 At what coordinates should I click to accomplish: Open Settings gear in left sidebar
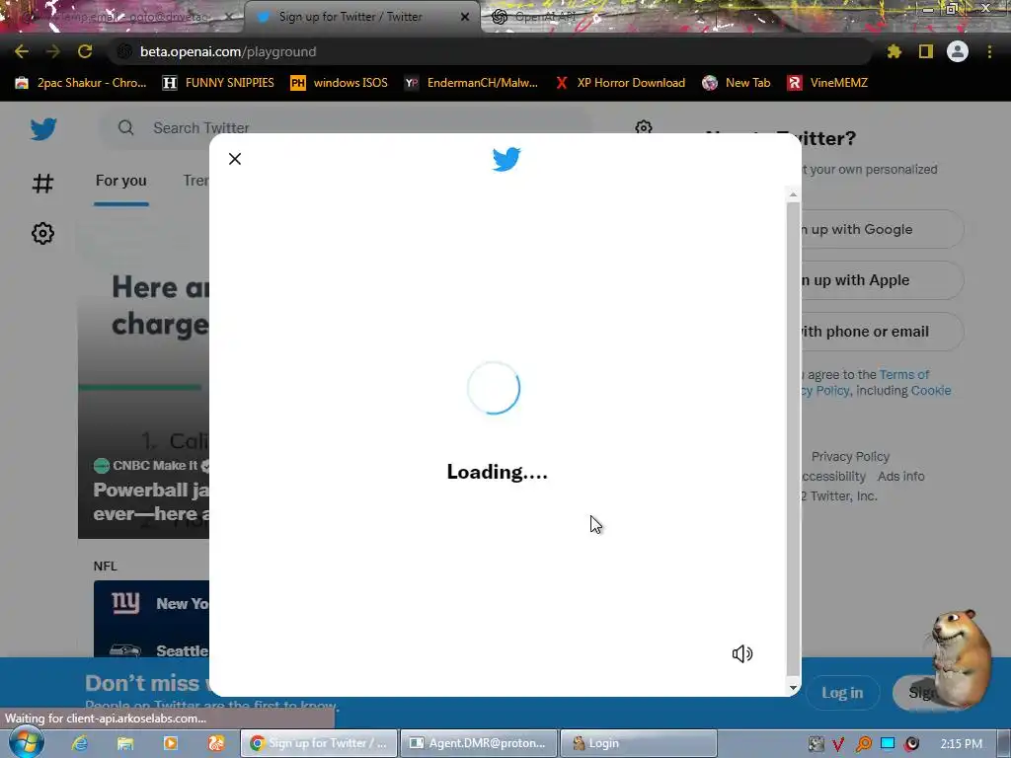[x=42, y=233]
